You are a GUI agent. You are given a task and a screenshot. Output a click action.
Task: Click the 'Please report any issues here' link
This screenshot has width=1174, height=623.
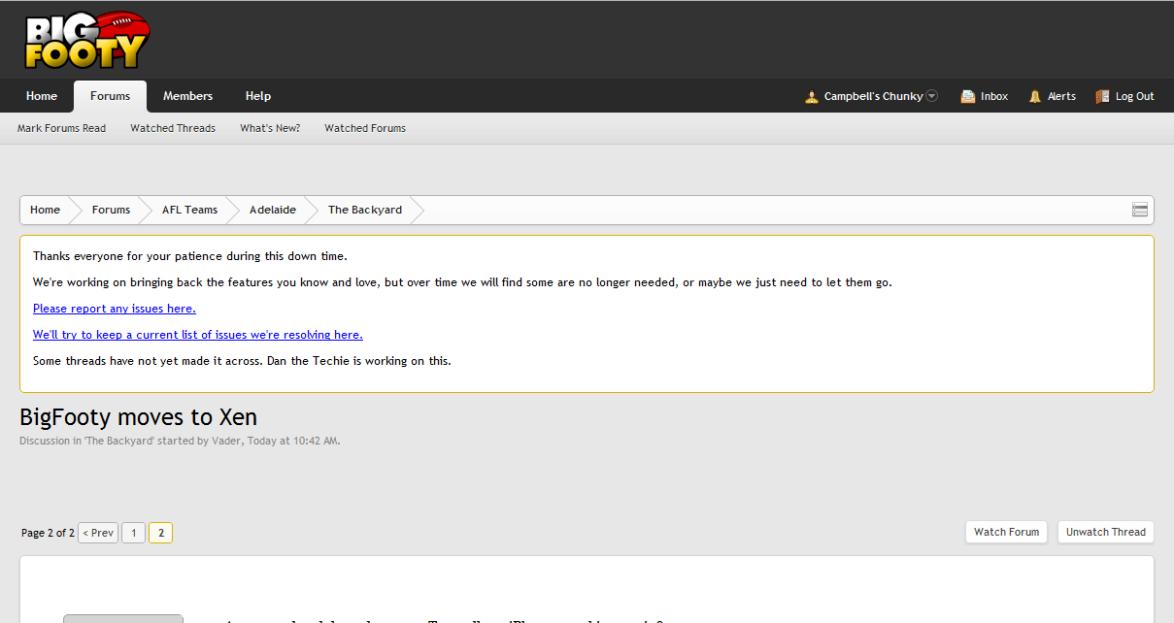115,309
